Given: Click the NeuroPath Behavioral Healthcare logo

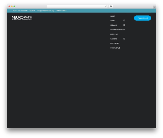Looking at the screenshot, I should 22,18.
